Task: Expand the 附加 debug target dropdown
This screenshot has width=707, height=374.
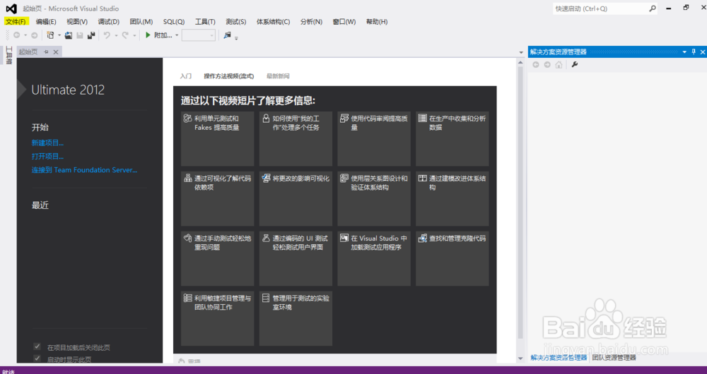Action: 177,35
